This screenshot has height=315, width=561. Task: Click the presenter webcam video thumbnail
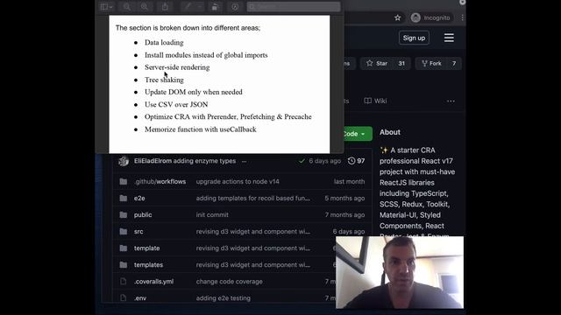click(400, 272)
